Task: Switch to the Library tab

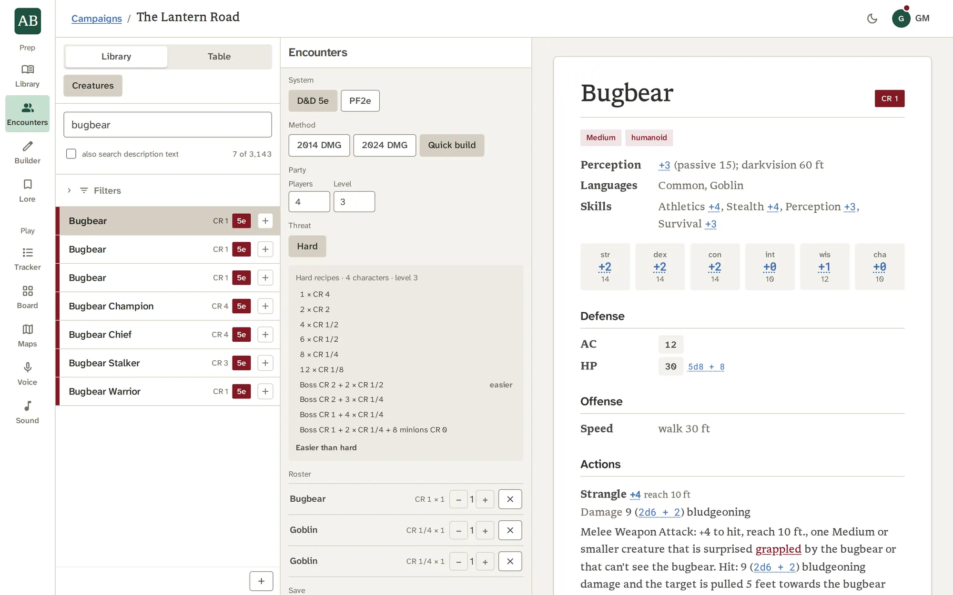Action: click(116, 57)
